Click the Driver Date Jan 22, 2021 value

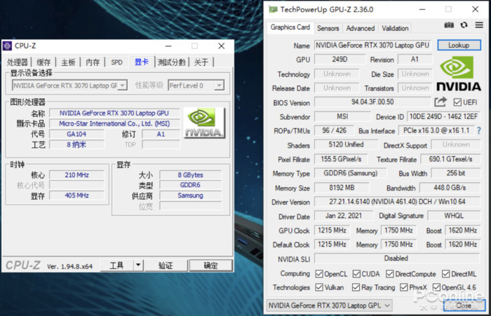344,216
